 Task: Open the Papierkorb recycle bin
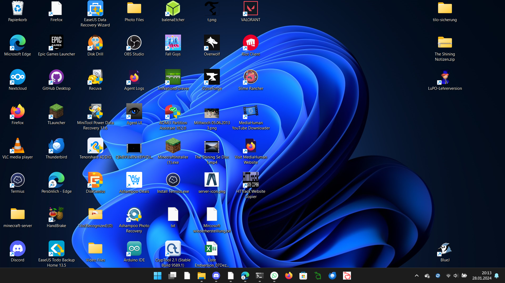pyautogui.click(x=17, y=9)
